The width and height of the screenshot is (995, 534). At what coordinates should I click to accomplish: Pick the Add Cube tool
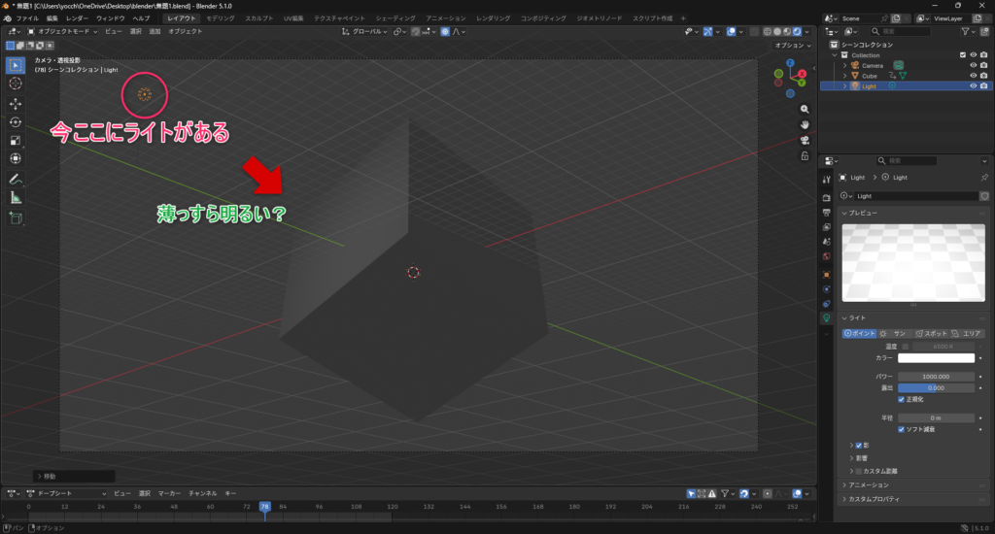[x=16, y=218]
